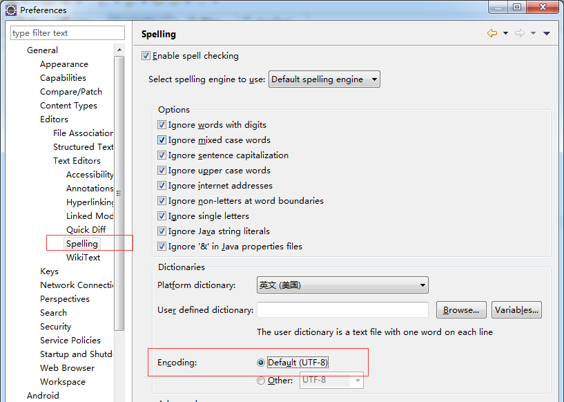Image resolution: width=564 pixels, height=402 pixels.
Task: Open the Other encoding UTF-8 dropdown
Action: 357,381
